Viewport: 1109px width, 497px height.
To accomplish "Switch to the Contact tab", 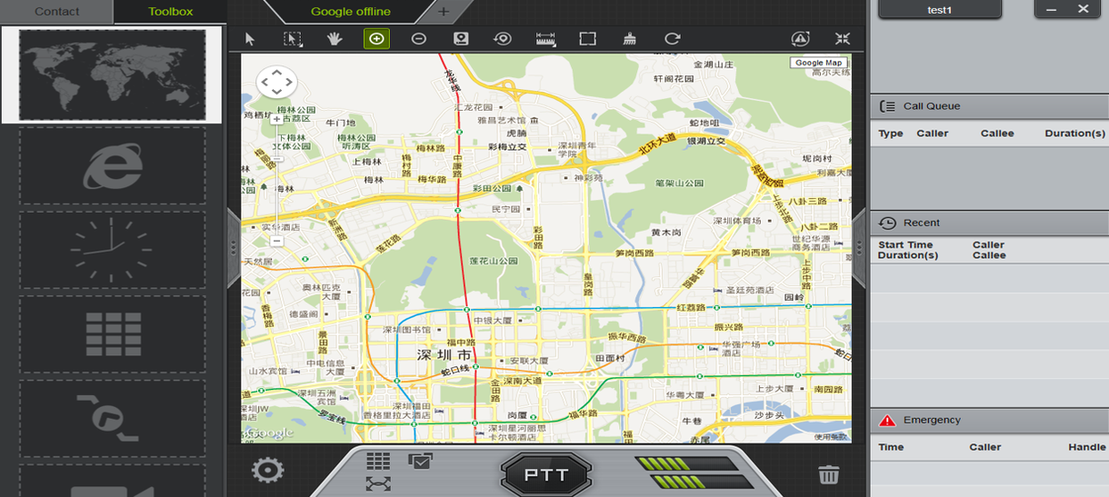I will [56, 12].
